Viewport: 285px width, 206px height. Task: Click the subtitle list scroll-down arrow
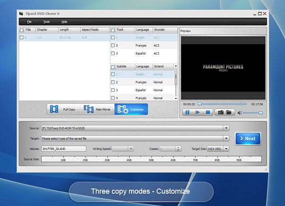(176, 98)
